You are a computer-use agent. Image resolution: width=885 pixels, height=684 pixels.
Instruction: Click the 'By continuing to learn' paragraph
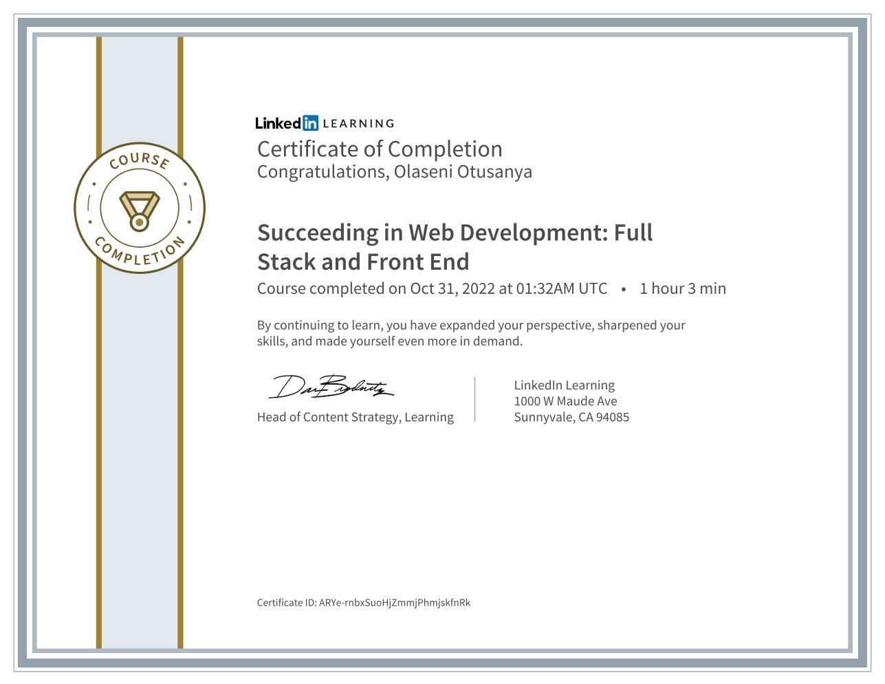pyautogui.click(x=470, y=333)
